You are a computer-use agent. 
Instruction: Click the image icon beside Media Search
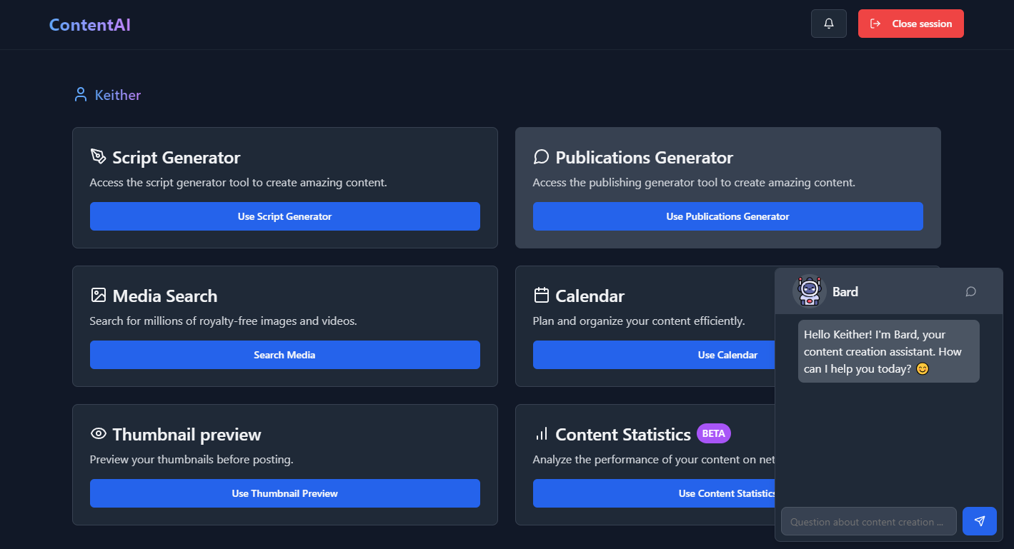(x=99, y=295)
